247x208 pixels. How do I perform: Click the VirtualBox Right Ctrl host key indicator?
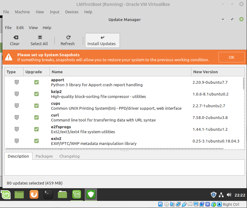tap(231, 204)
